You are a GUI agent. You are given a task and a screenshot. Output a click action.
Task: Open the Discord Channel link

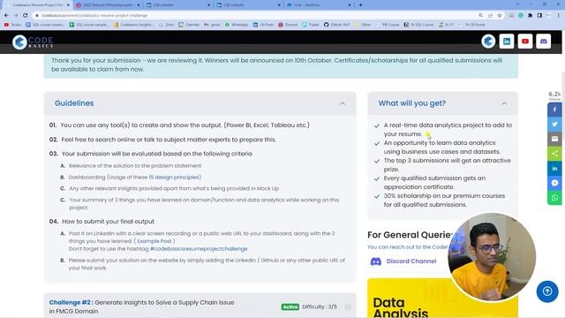tap(411, 261)
